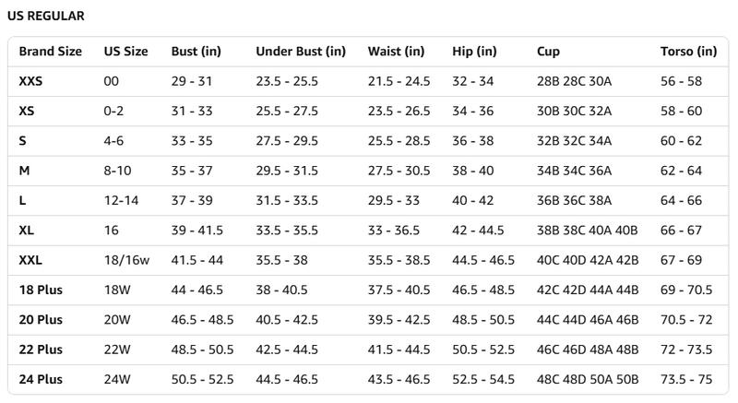This screenshot has height=403, width=738.
Task: Click the 12-14 US size cell
Action: coord(120,200)
